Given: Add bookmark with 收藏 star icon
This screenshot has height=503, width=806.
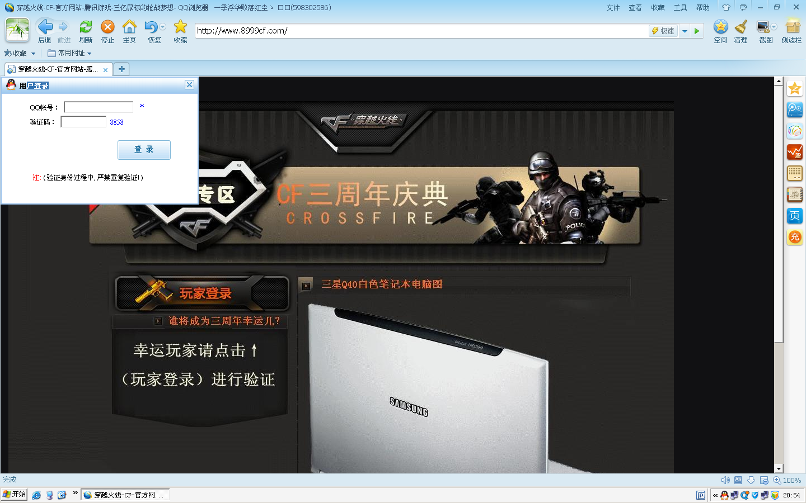Looking at the screenshot, I should coord(180,26).
